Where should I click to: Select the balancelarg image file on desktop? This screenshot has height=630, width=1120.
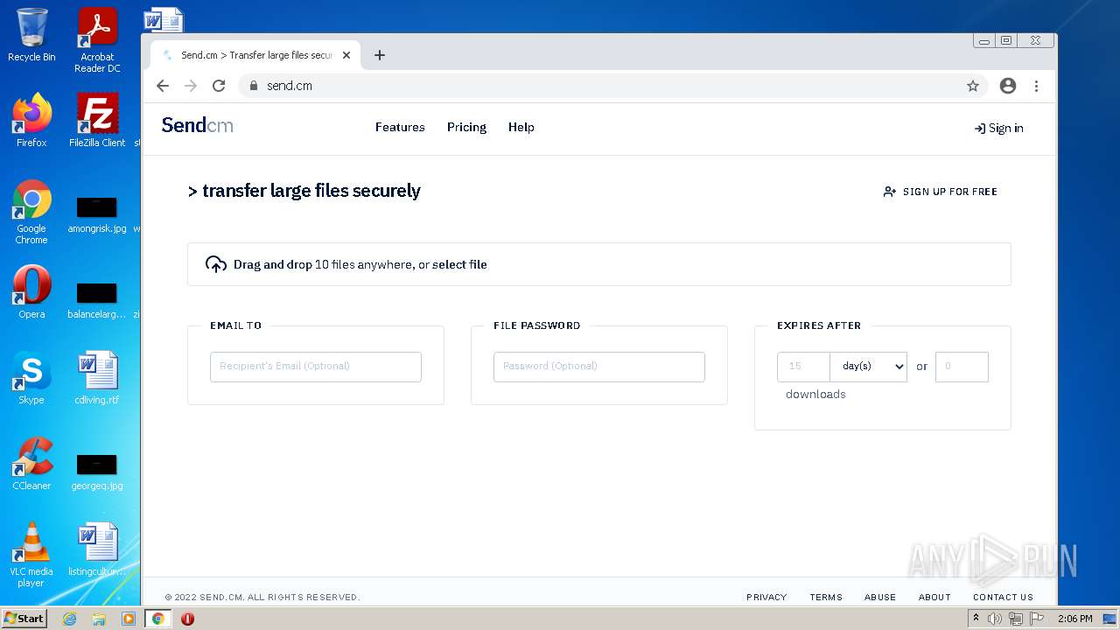point(97,300)
